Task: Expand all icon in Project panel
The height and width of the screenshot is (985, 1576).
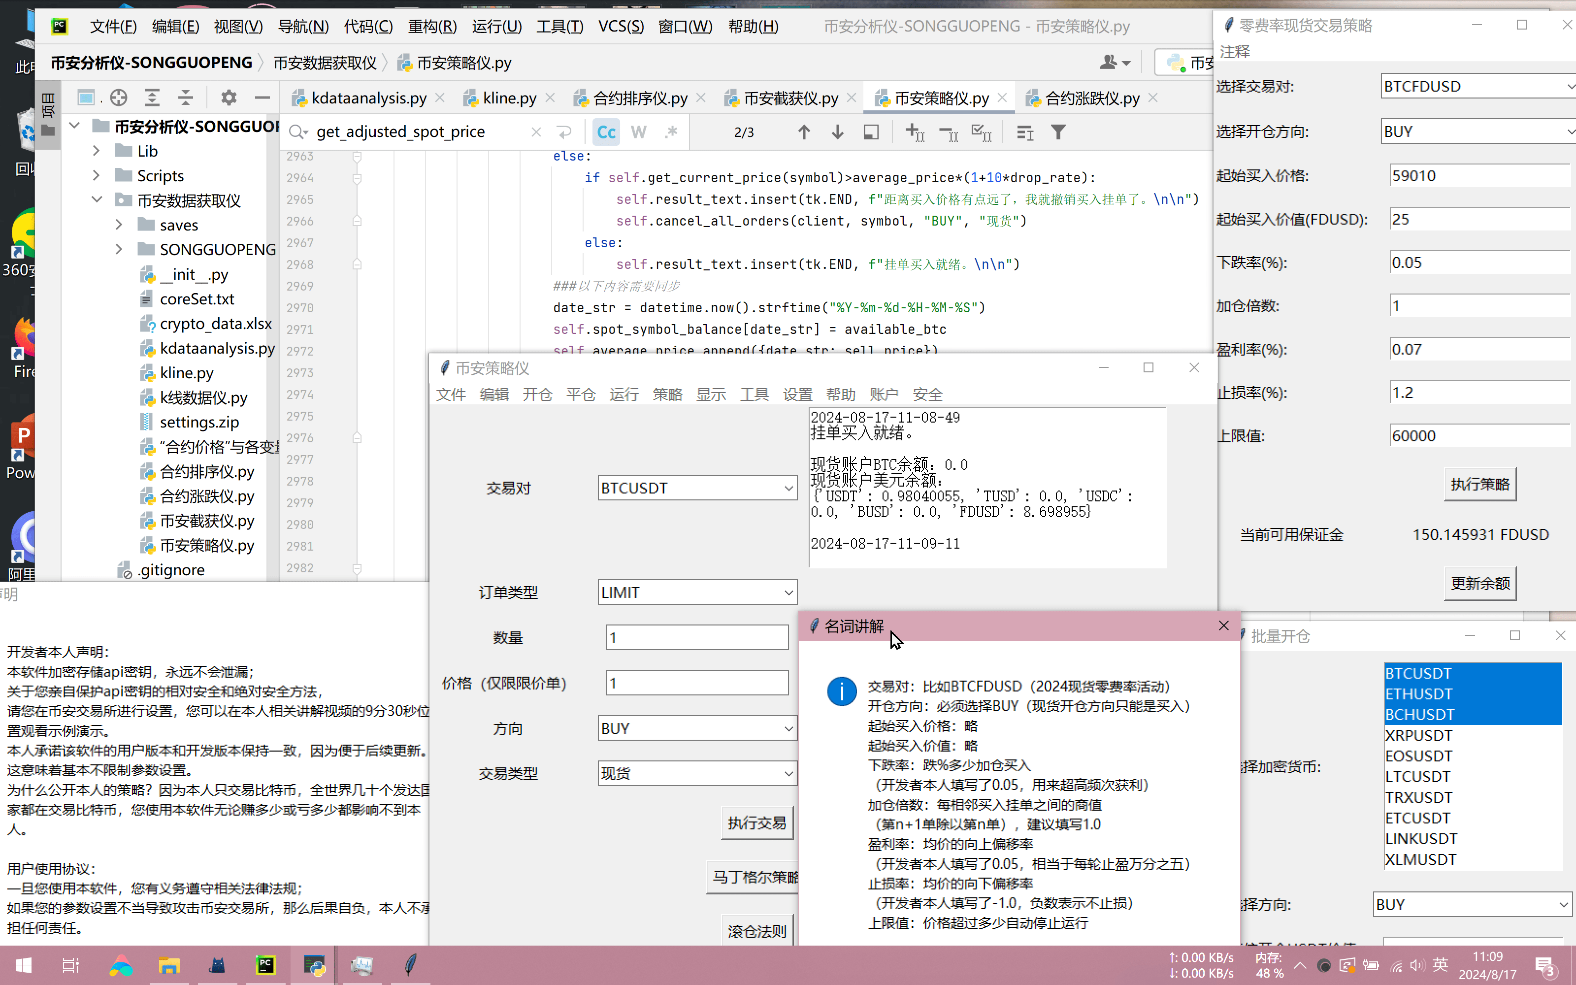Action: [152, 98]
